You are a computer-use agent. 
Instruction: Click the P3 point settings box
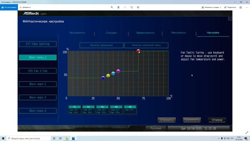102,110
